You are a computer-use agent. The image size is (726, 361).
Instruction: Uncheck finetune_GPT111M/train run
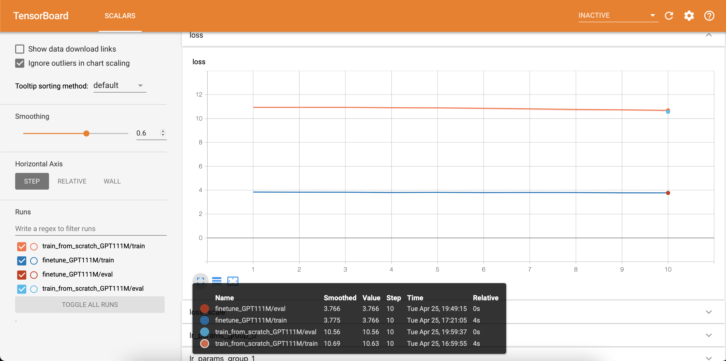[22, 261]
